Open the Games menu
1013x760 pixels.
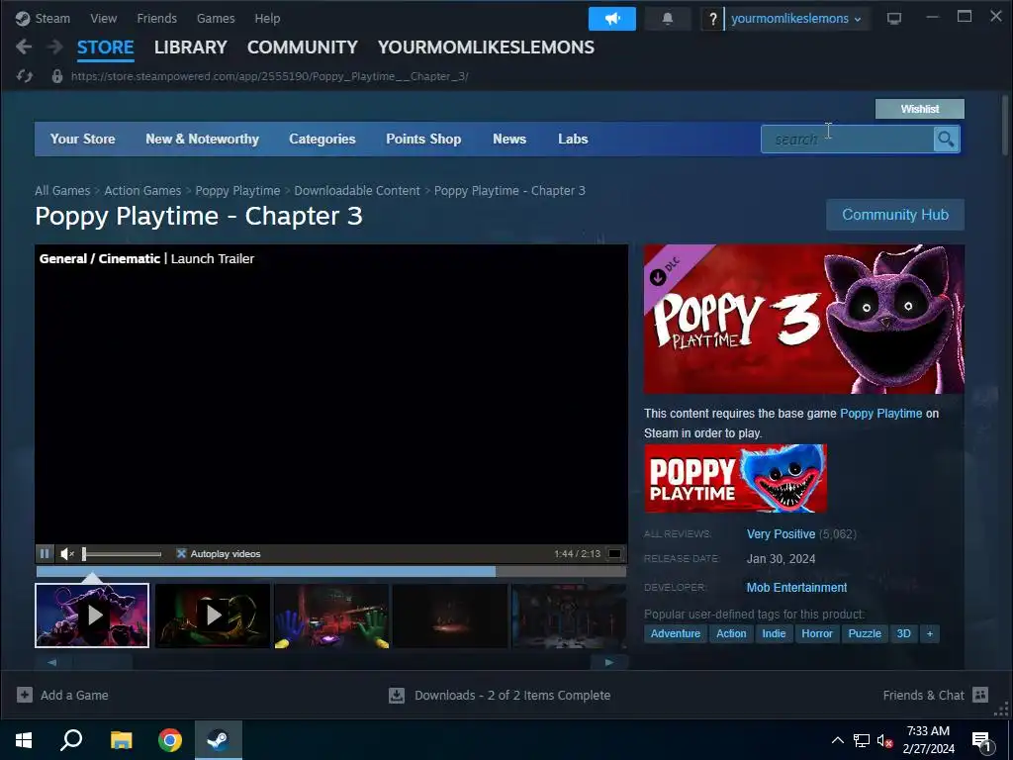click(216, 19)
